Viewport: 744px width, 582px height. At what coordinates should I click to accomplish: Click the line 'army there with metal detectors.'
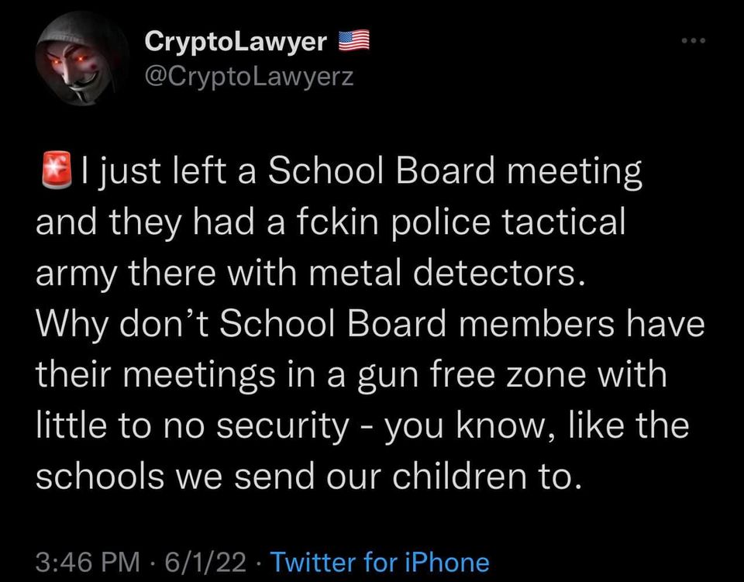309,274
